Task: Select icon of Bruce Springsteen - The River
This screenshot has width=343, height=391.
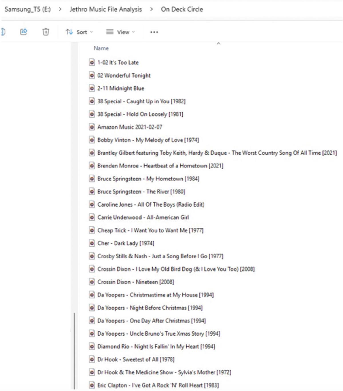Action: tap(92, 191)
